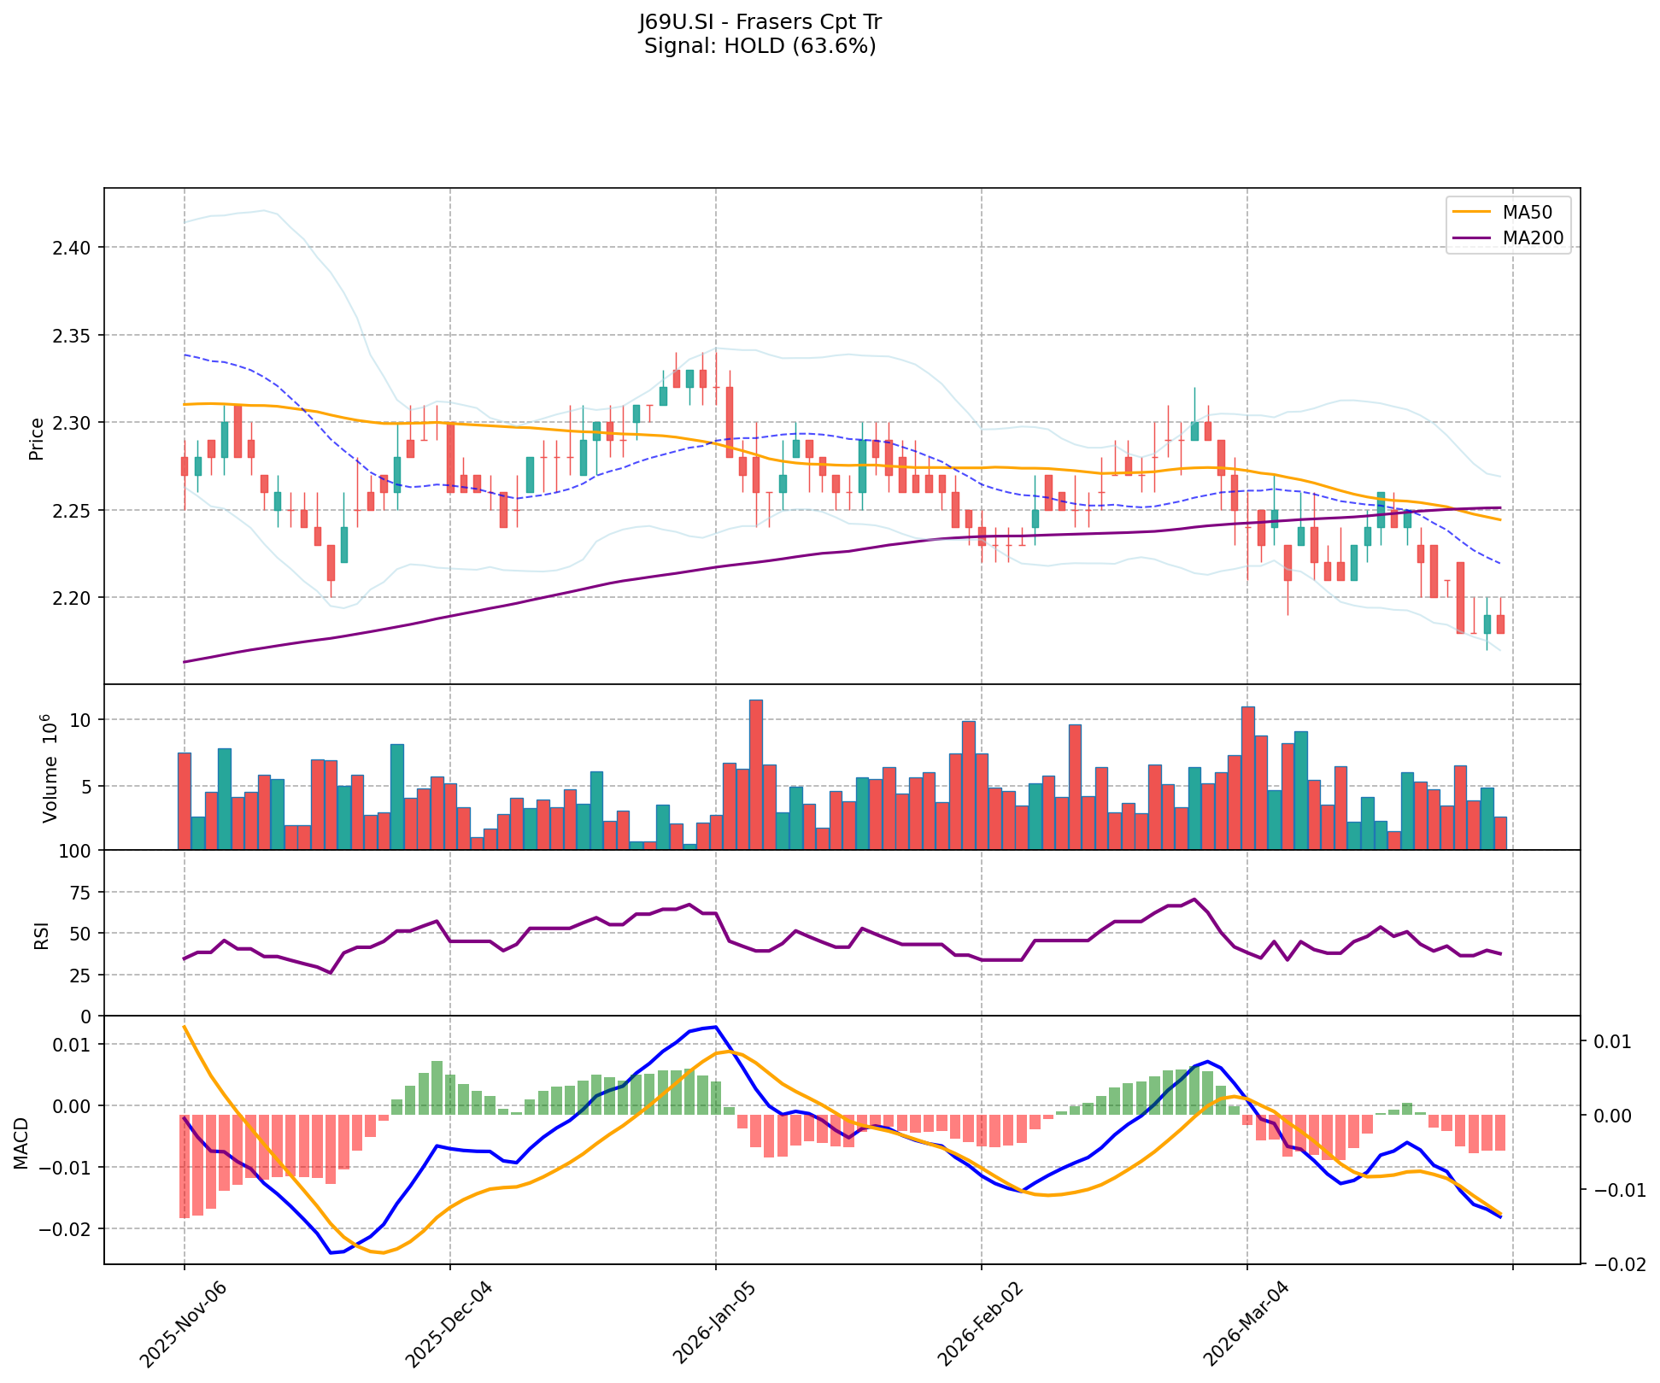This screenshot has height=1383, width=1660.
Task: Select the 2026-Feb-02 date tick label
Action: pos(979,1322)
